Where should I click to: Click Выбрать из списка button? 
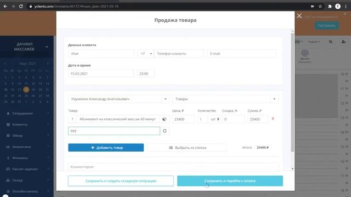(x=187, y=147)
